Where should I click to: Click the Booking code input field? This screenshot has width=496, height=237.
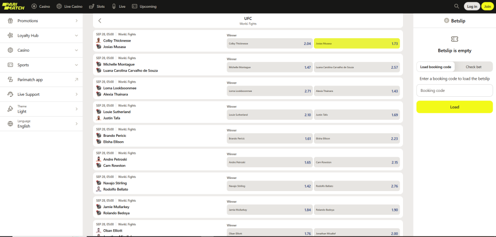pos(454,90)
